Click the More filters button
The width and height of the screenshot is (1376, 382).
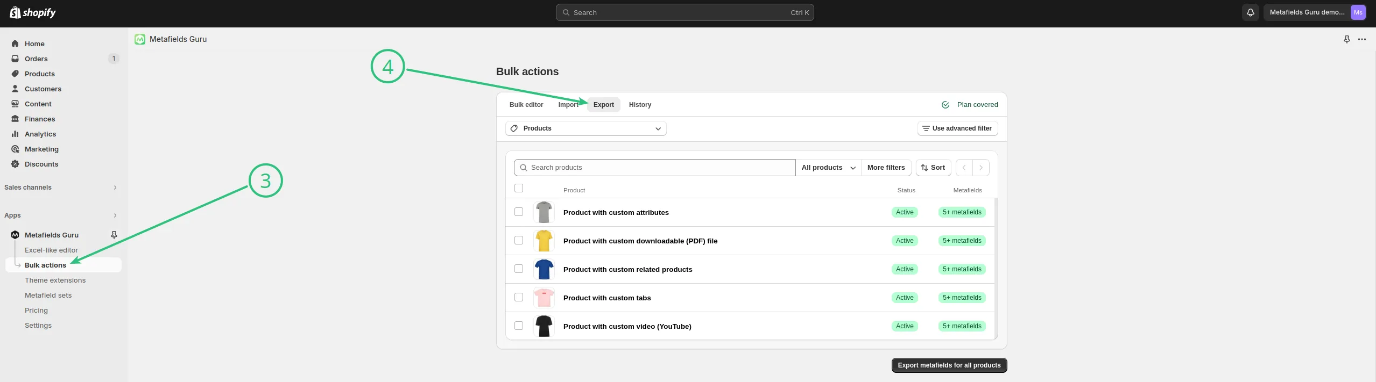886,168
